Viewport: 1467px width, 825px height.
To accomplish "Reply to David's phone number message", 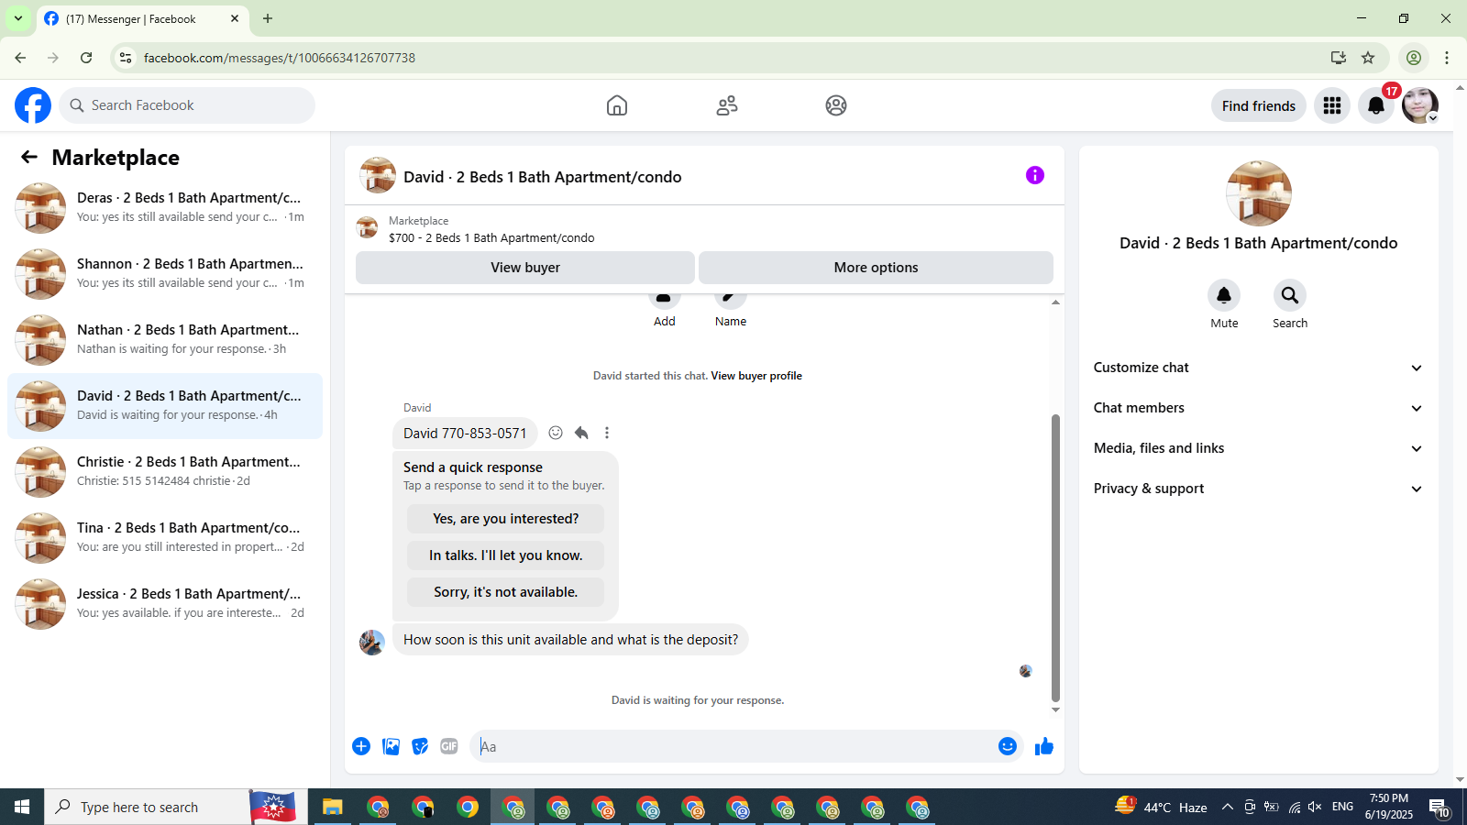I will point(581,433).
